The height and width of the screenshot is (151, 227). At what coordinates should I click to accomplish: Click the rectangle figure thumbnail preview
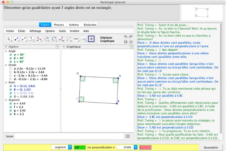(x=202, y=12)
